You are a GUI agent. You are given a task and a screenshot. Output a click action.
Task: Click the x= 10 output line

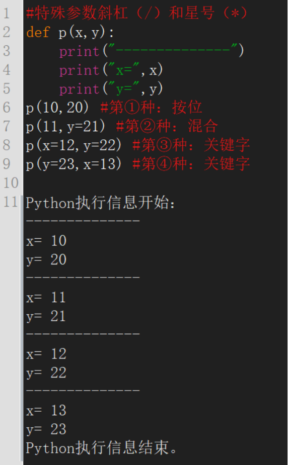(46, 240)
